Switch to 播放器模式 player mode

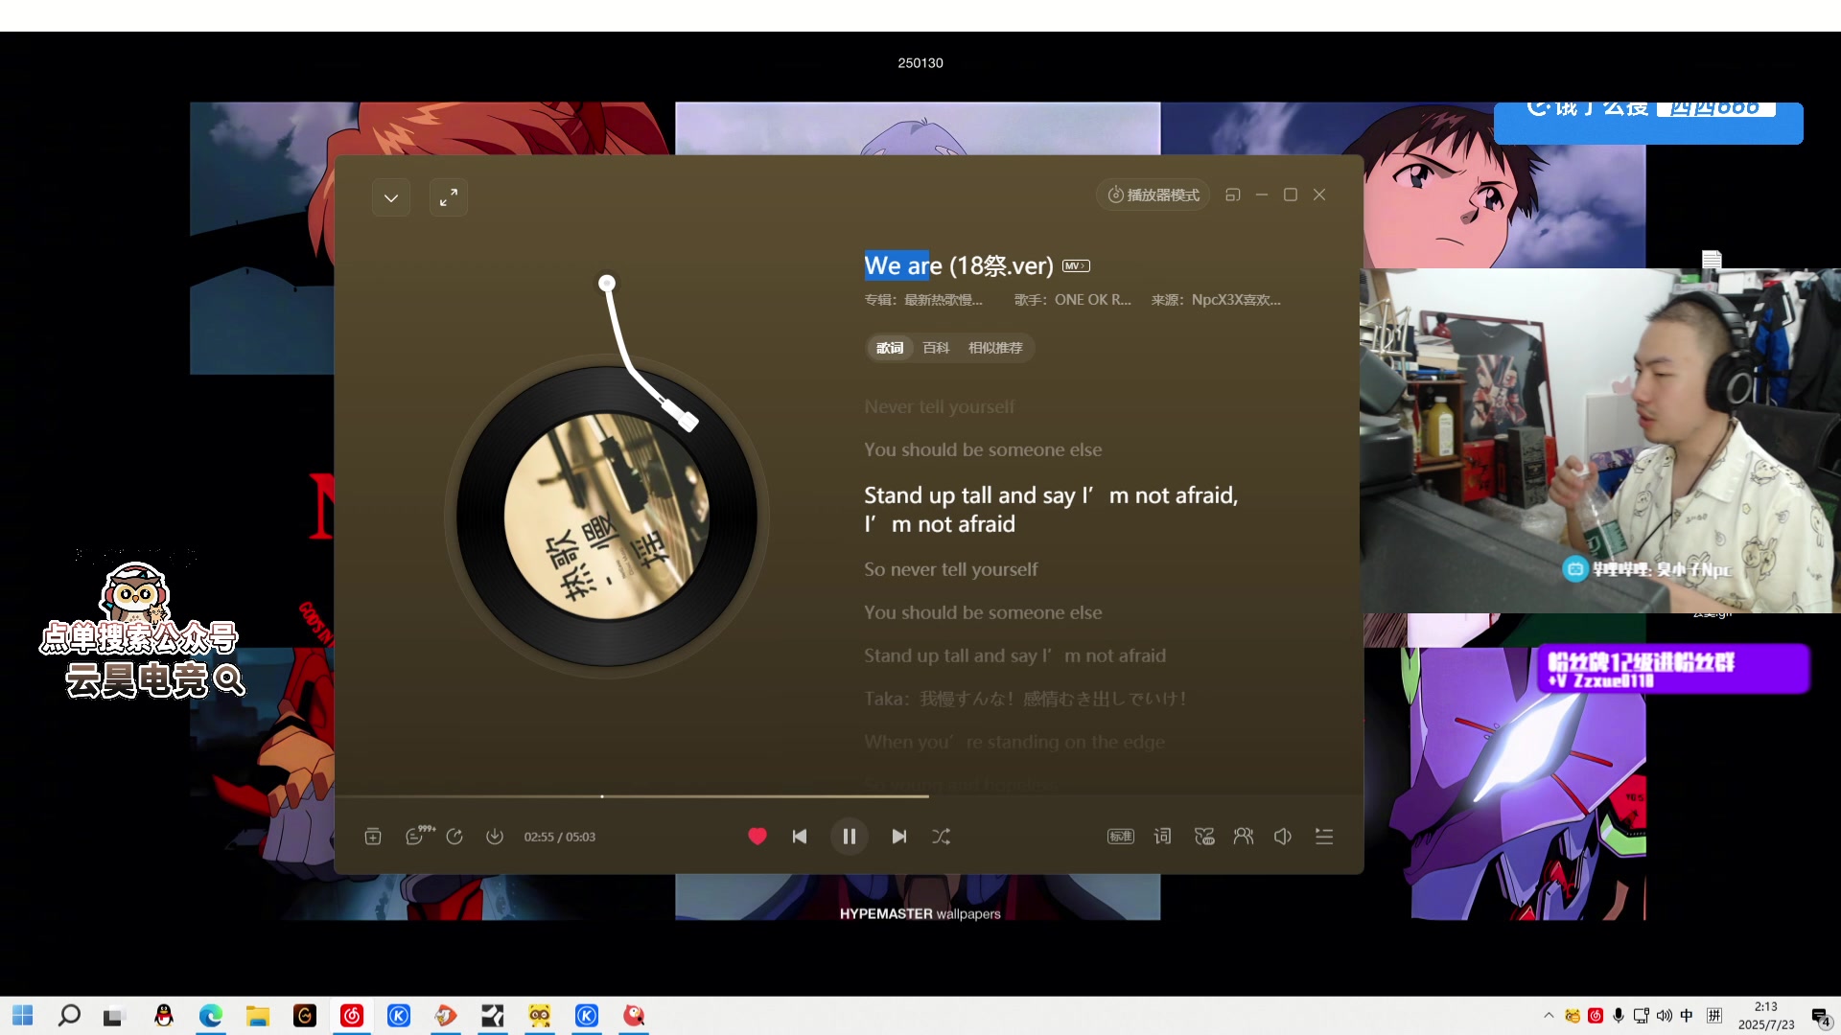coord(1154,195)
